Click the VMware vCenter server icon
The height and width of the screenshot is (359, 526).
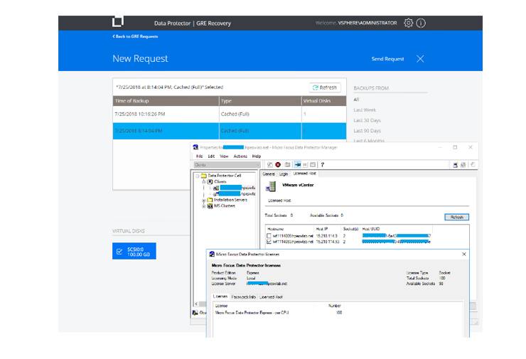pyautogui.click(x=271, y=186)
